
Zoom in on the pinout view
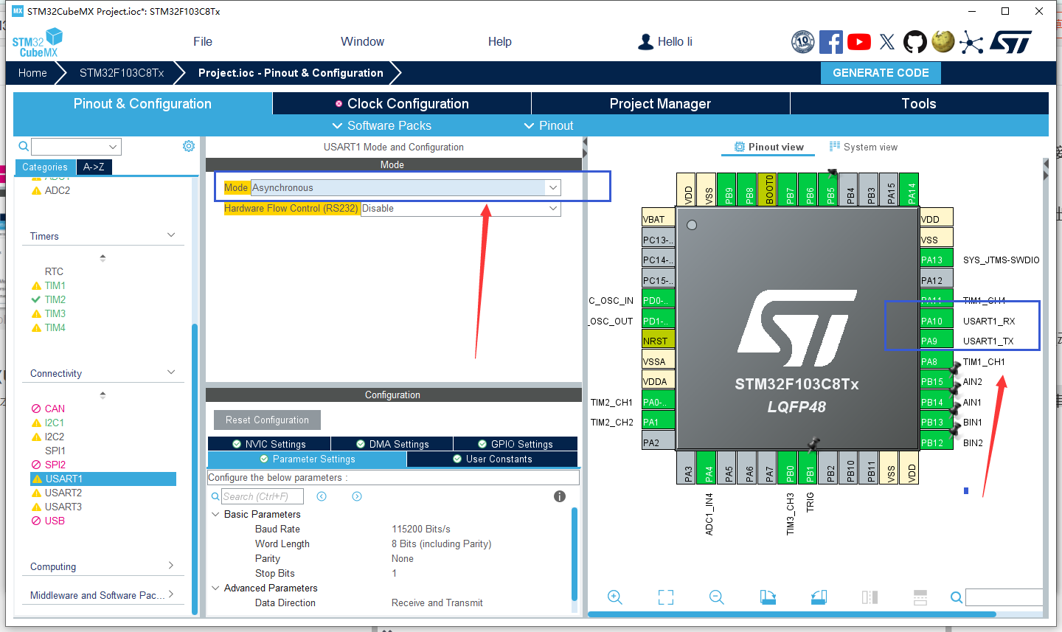pos(615,597)
